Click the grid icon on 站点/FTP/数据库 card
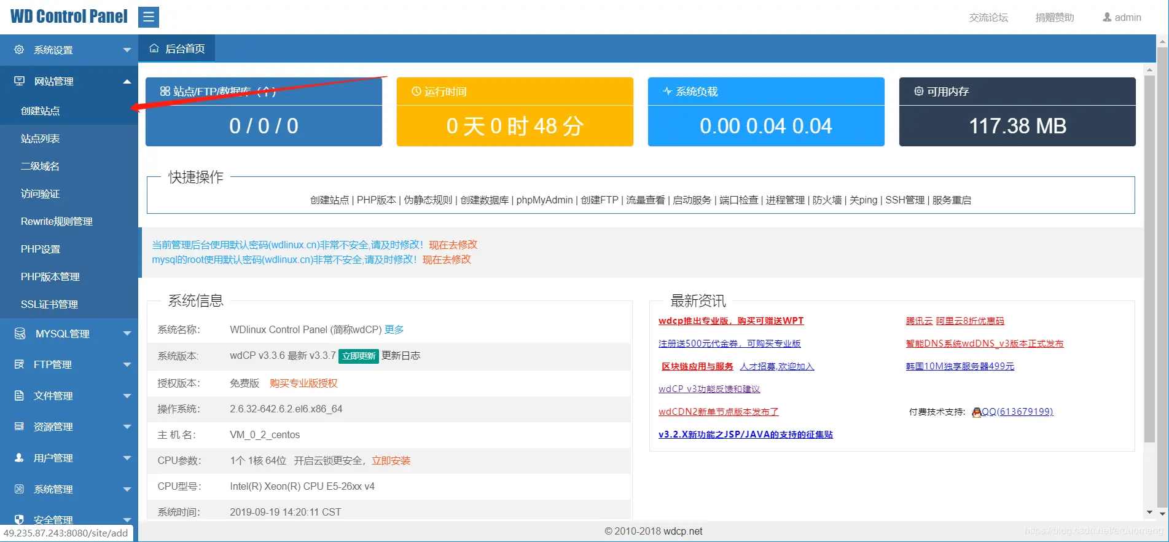1169x542 pixels. [x=165, y=92]
